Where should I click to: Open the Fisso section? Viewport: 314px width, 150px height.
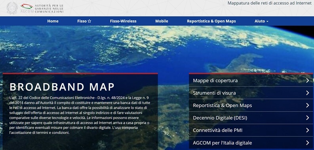click(x=84, y=21)
